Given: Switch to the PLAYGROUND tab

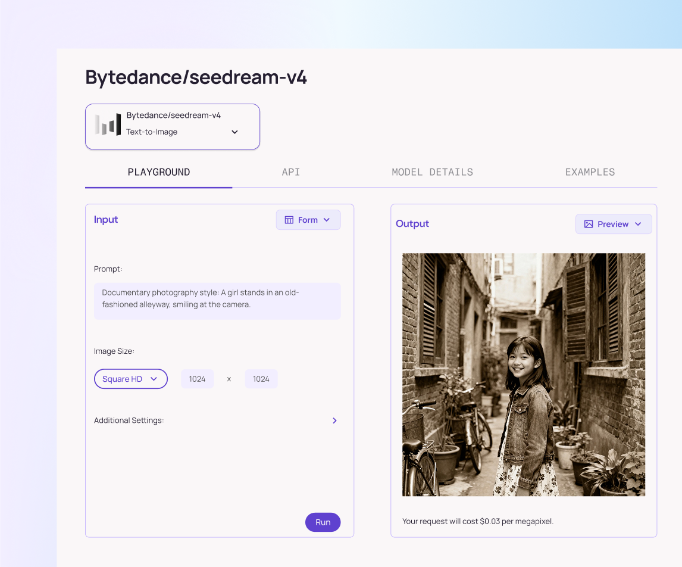Looking at the screenshot, I should click(x=159, y=172).
